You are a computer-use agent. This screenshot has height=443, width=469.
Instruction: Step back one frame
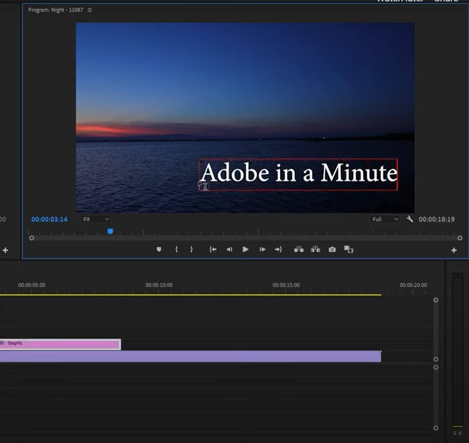(229, 250)
